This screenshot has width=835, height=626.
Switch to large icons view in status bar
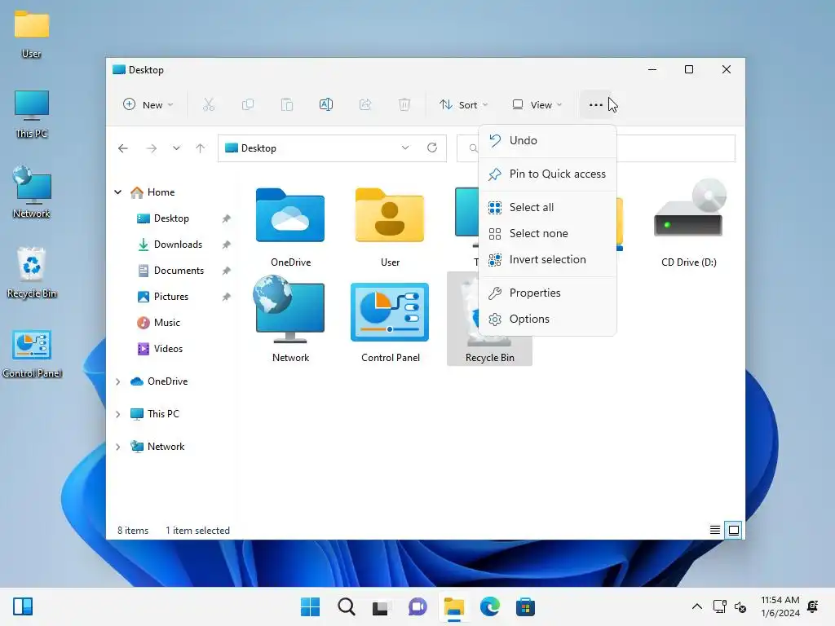[734, 530]
